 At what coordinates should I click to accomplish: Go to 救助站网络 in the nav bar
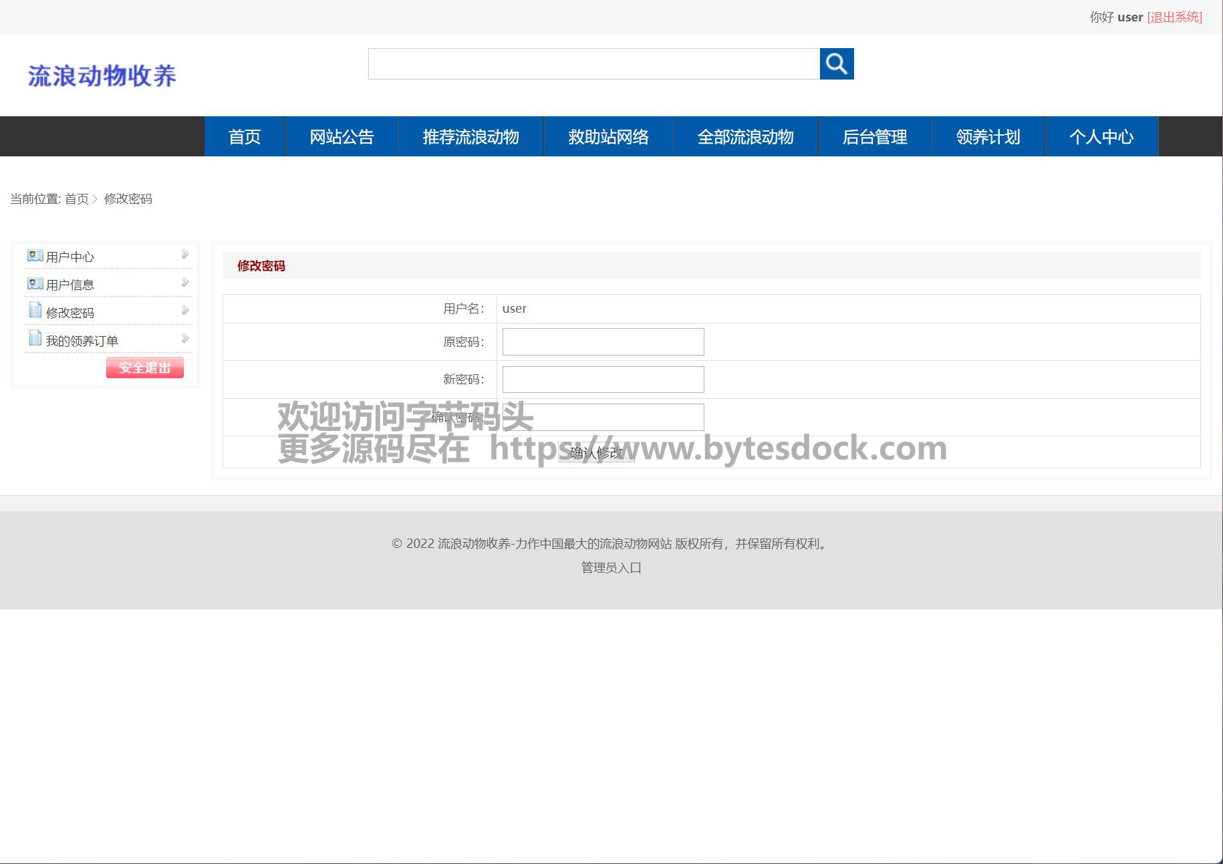608,137
